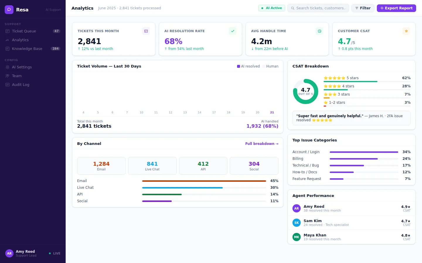The height and width of the screenshot is (263, 422).
Task: Select the 412 API channel card
Action: (203, 166)
